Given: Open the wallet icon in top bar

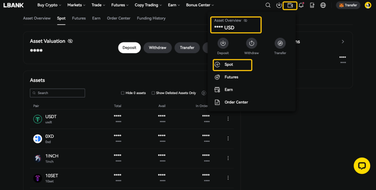Looking at the screenshot, I should 290,5.
